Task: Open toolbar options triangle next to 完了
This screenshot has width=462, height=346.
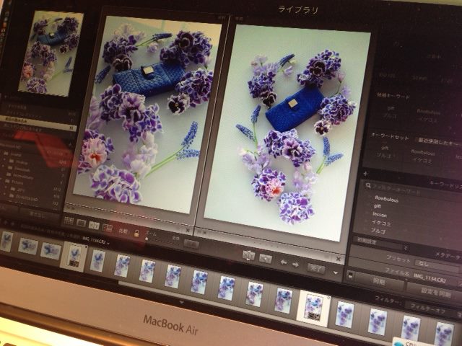Action: (335, 272)
